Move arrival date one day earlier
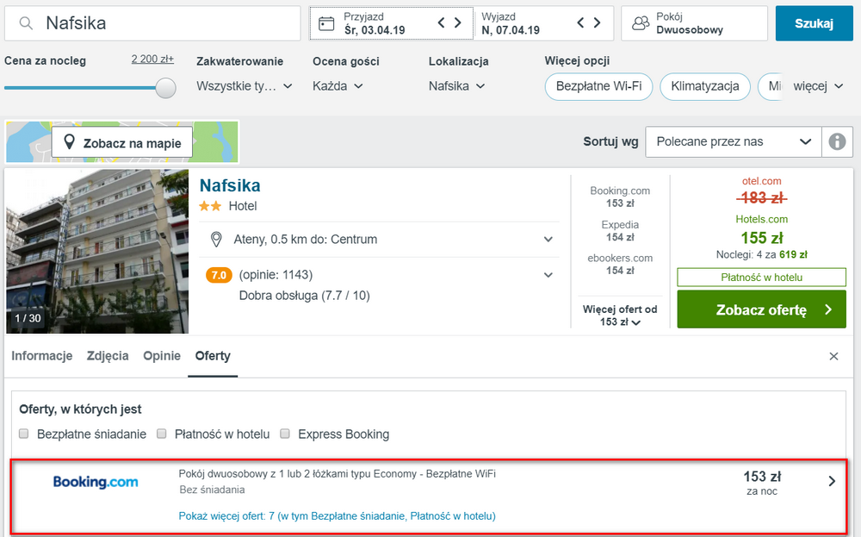Image resolution: width=861 pixels, height=537 pixels. coord(441,23)
